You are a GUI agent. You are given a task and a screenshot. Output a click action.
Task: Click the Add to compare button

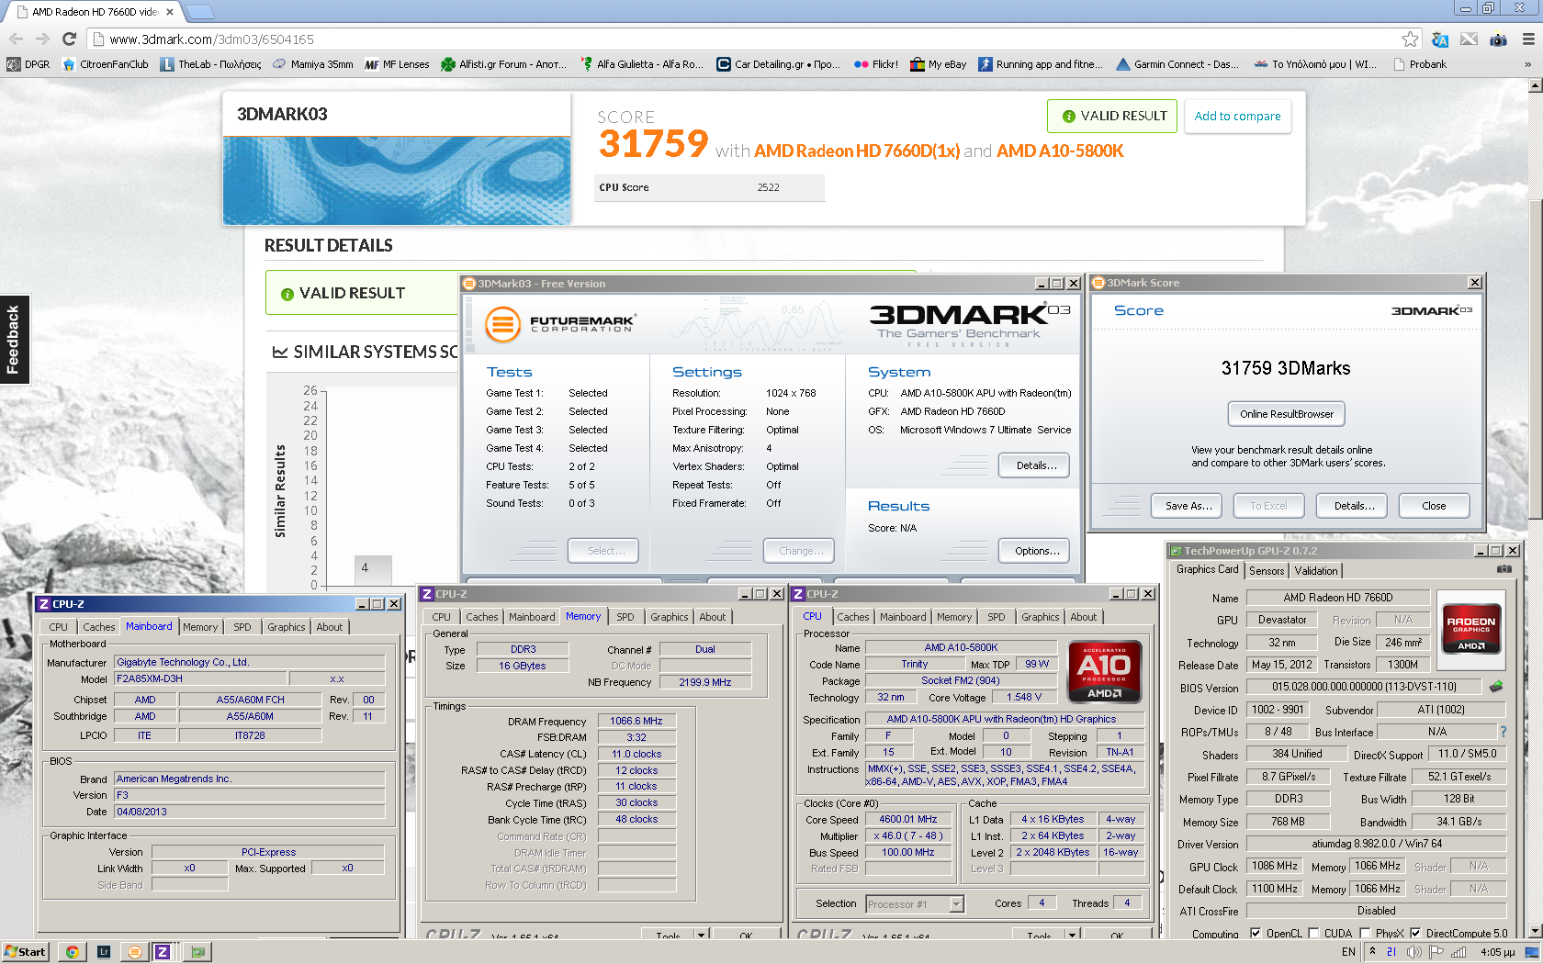click(x=1237, y=117)
